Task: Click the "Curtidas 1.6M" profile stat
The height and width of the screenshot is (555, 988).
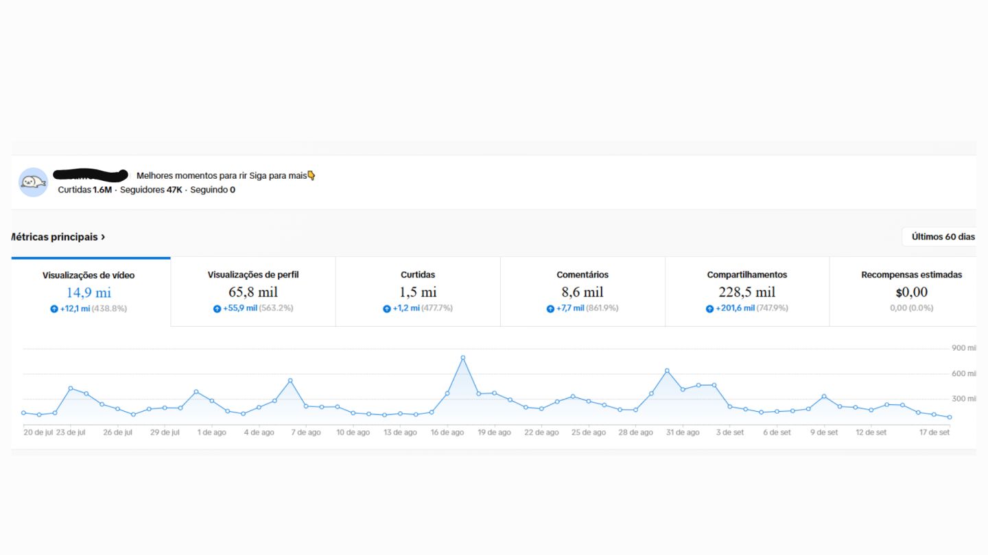Action: 84,190
